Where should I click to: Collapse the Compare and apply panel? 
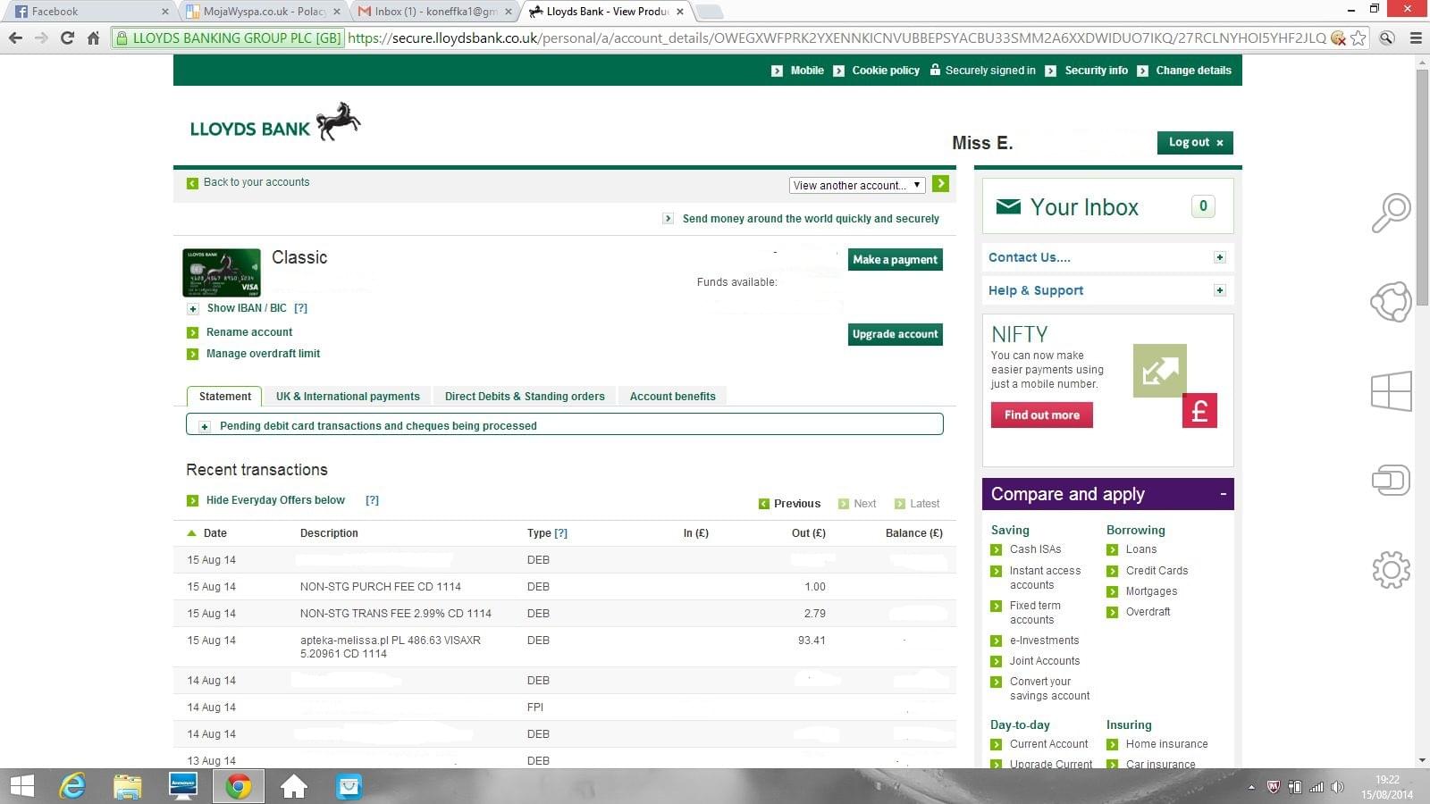[1224, 494]
